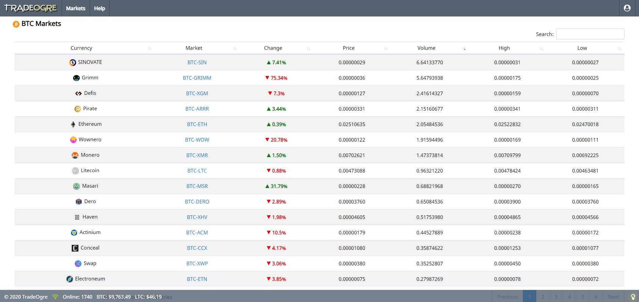This screenshot has height=302, width=639.
Task: Click the Masari coin icon
Action: (x=76, y=186)
